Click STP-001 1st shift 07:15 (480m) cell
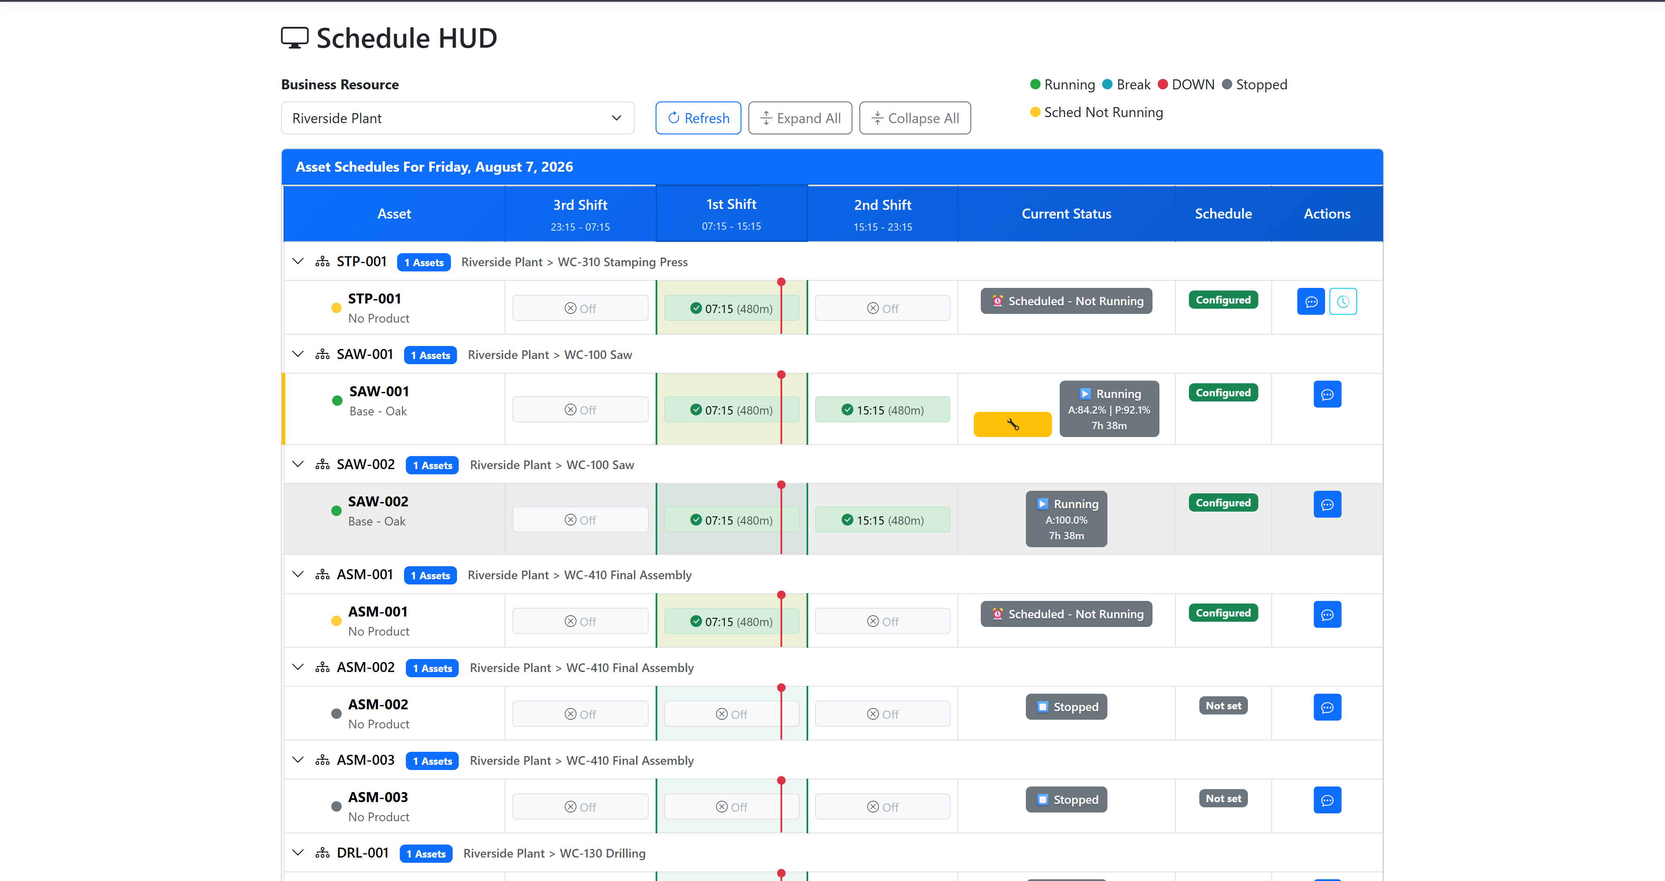The image size is (1665, 881). pyautogui.click(x=731, y=308)
